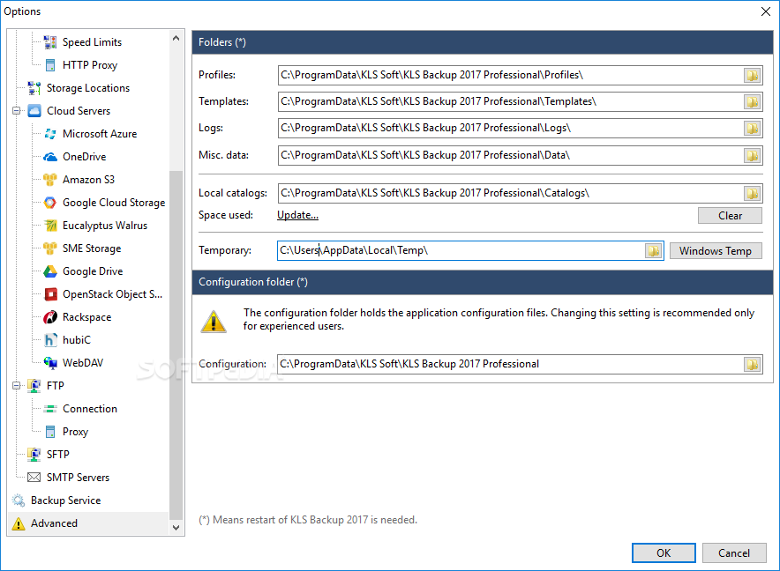Click the Google Cloud Storage icon

coord(50,203)
